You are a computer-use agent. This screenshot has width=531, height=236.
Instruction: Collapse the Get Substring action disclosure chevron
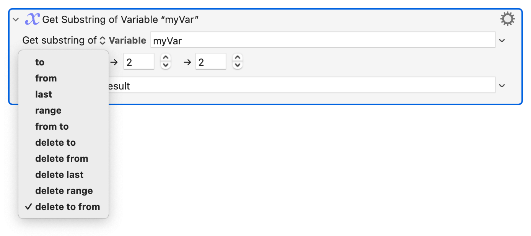[16, 20]
